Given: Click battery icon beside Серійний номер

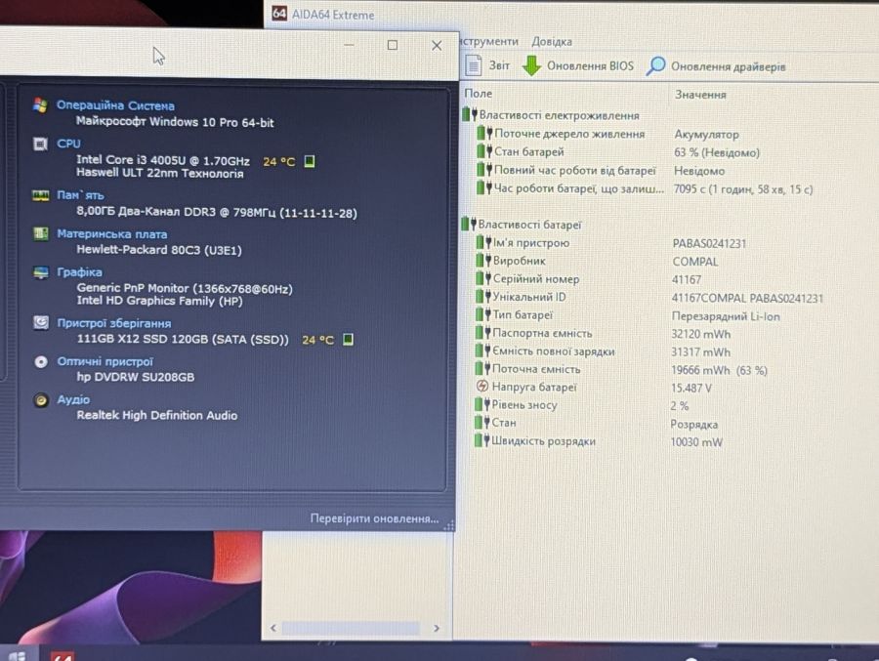Looking at the screenshot, I should pos(482,278).
